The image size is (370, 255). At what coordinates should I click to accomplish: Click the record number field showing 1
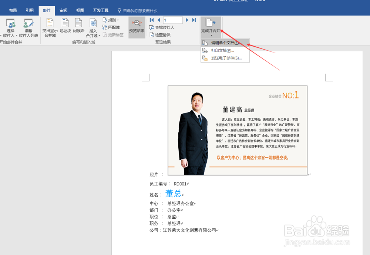point(172,20)
